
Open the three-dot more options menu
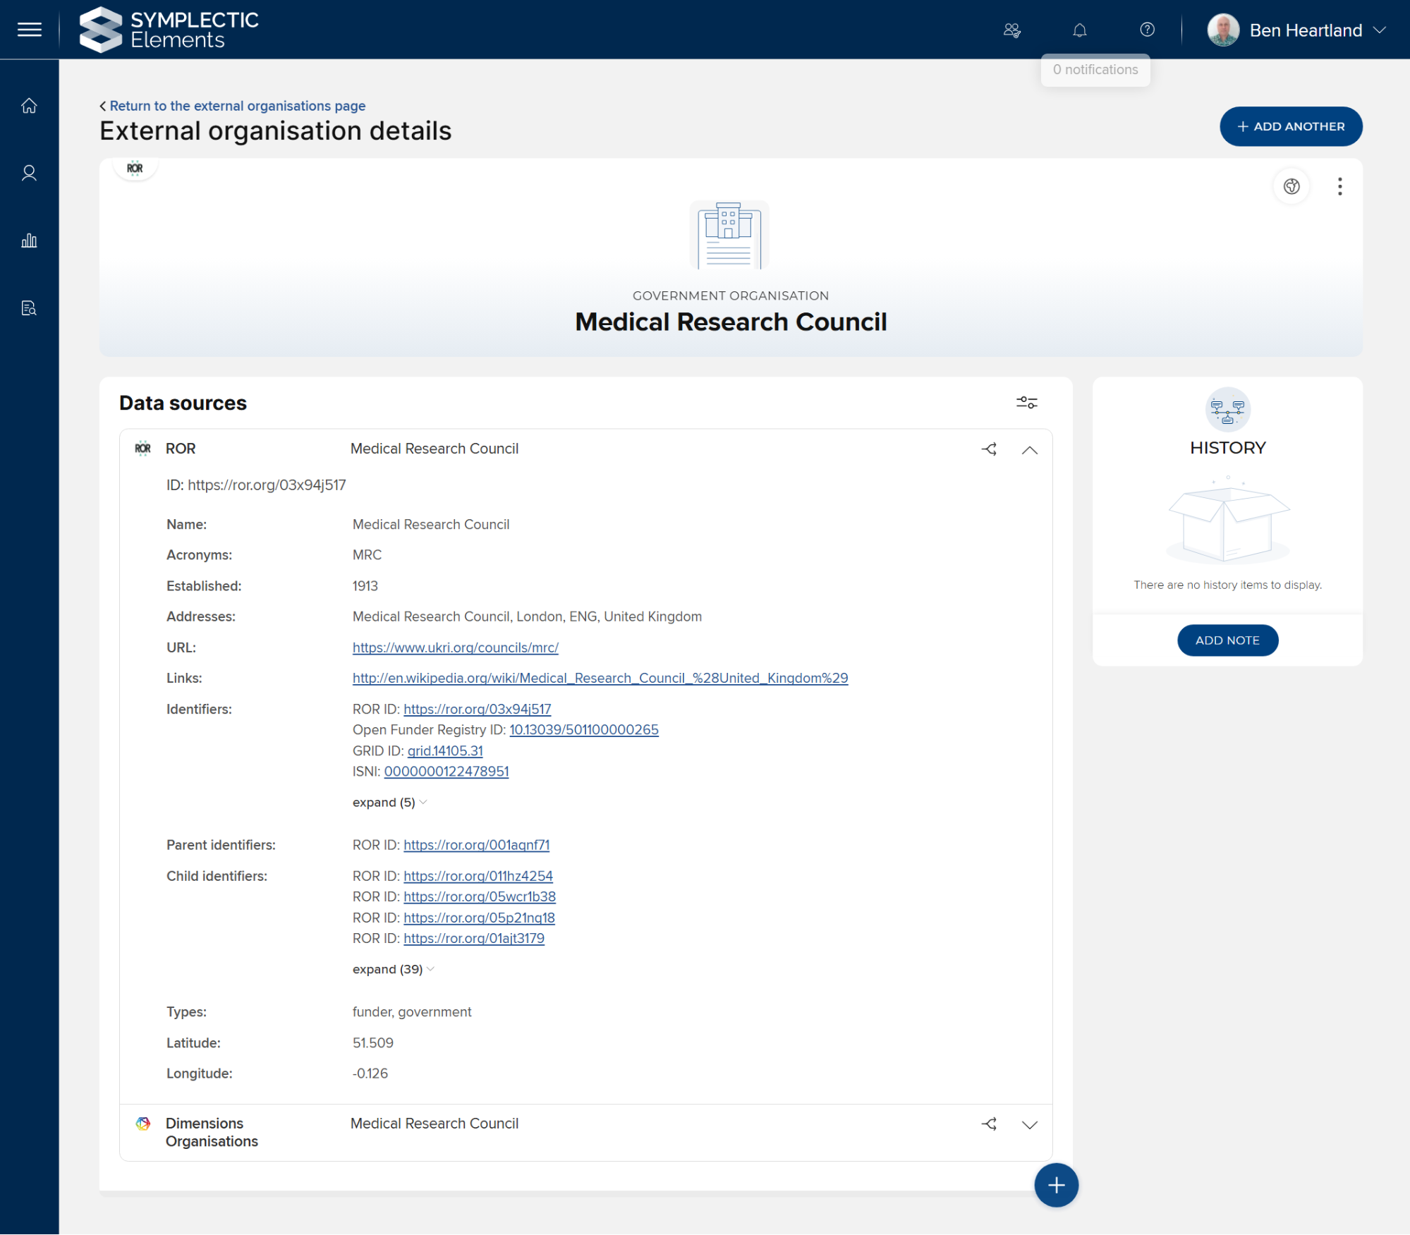[1339, 186]
